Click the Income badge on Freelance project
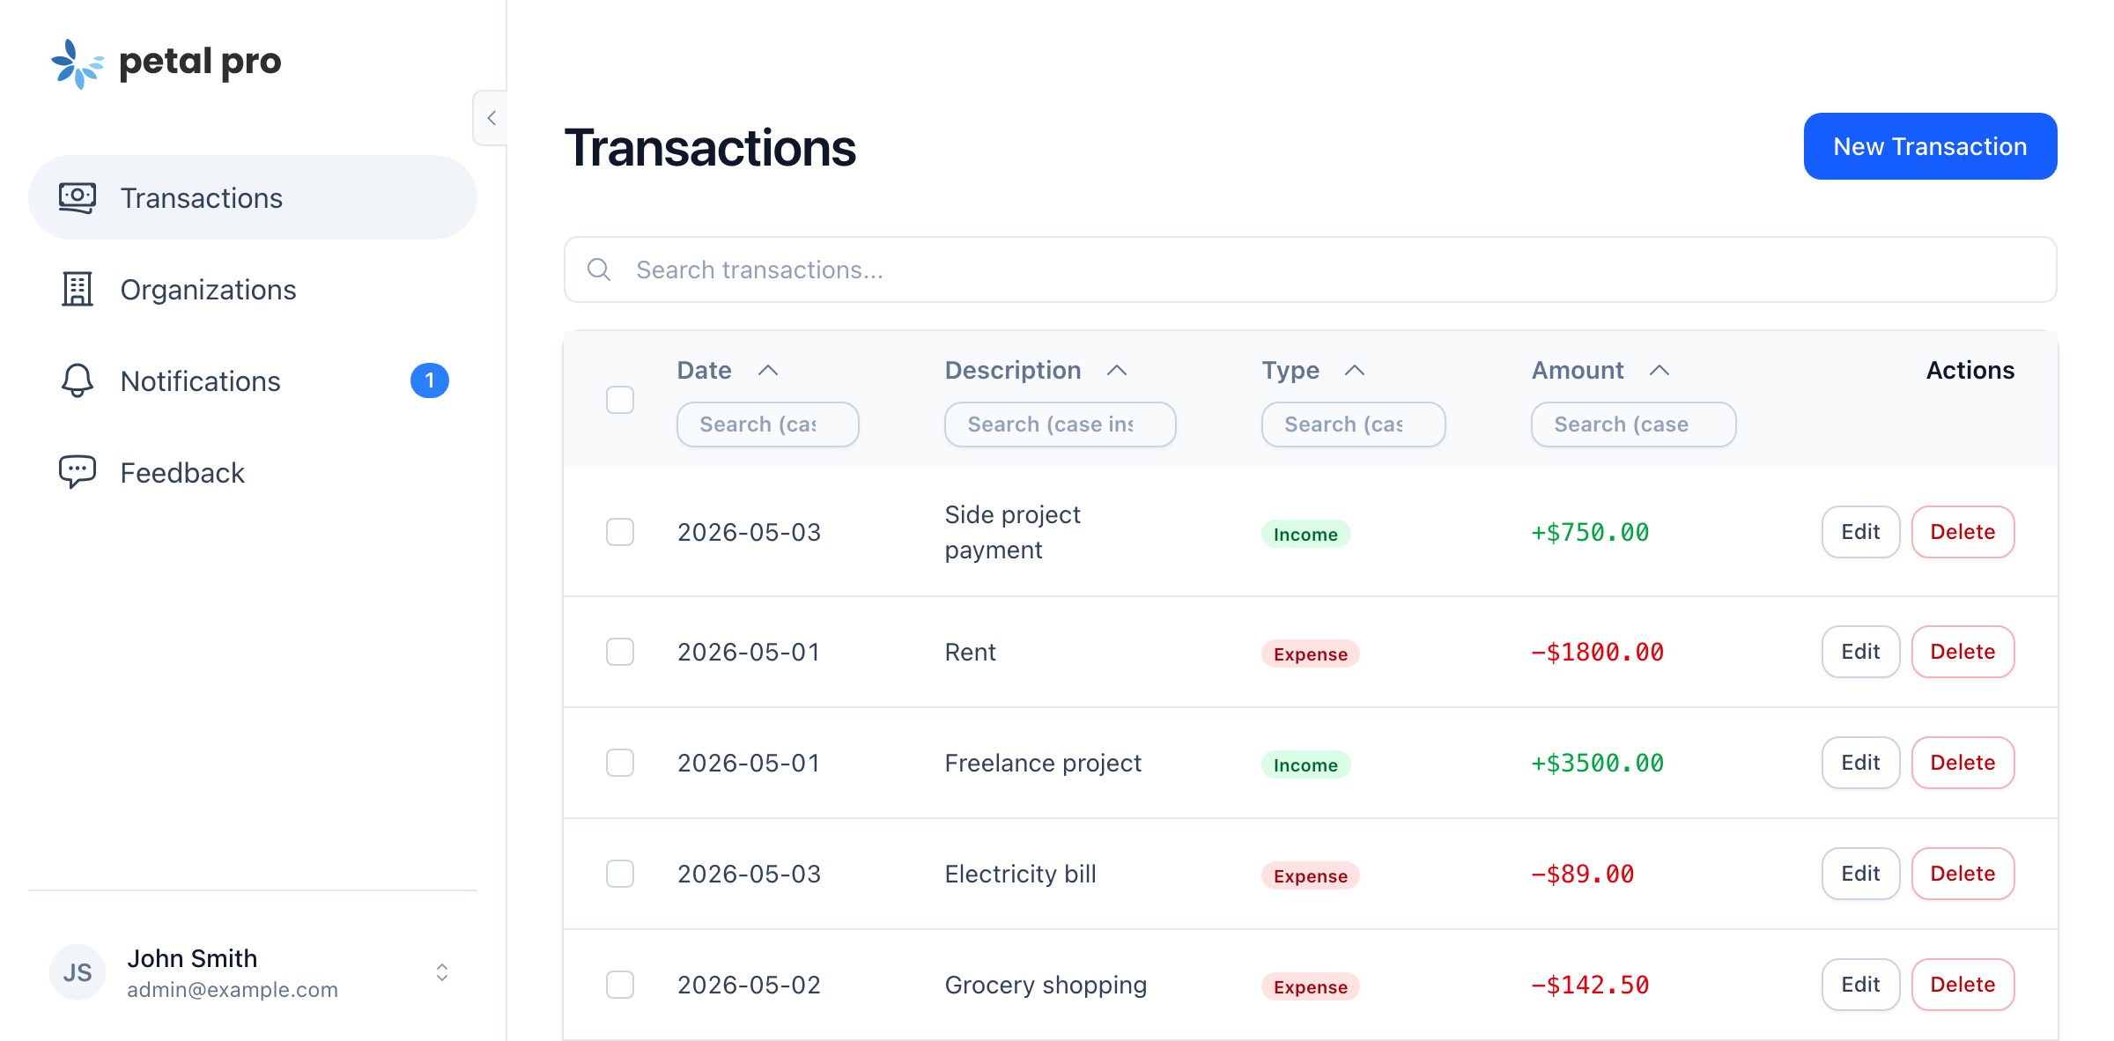The height and width of the screenshot is (1041, 2114). coord(1305,764)
